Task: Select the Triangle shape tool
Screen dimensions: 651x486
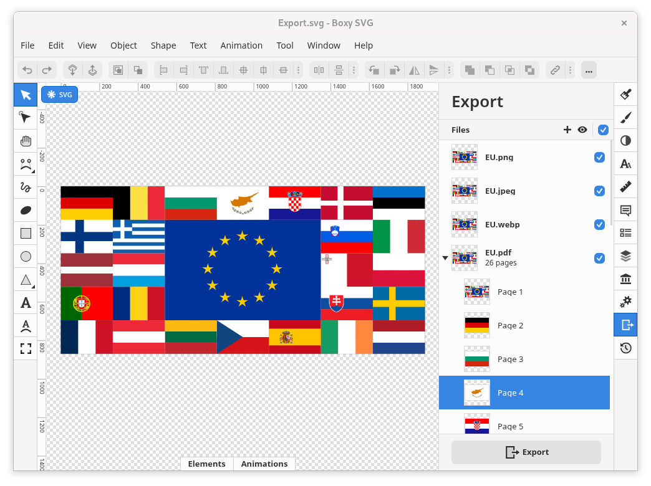Action: (x=26, y=280)
